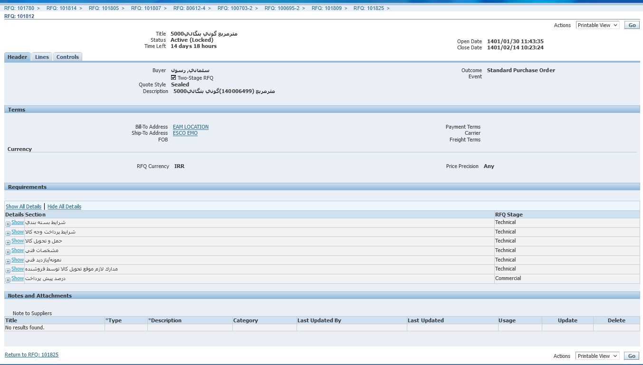Click Show All Details link

pos(23,206)
